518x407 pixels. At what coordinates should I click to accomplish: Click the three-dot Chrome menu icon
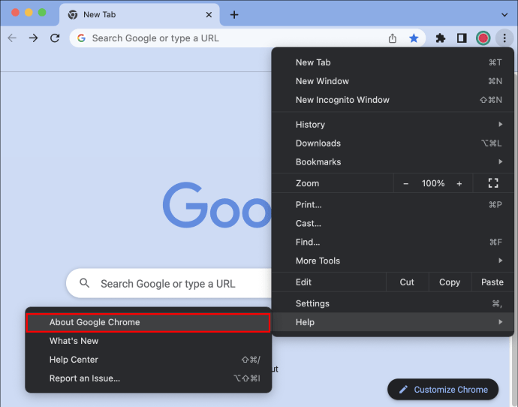click(504, 38)
